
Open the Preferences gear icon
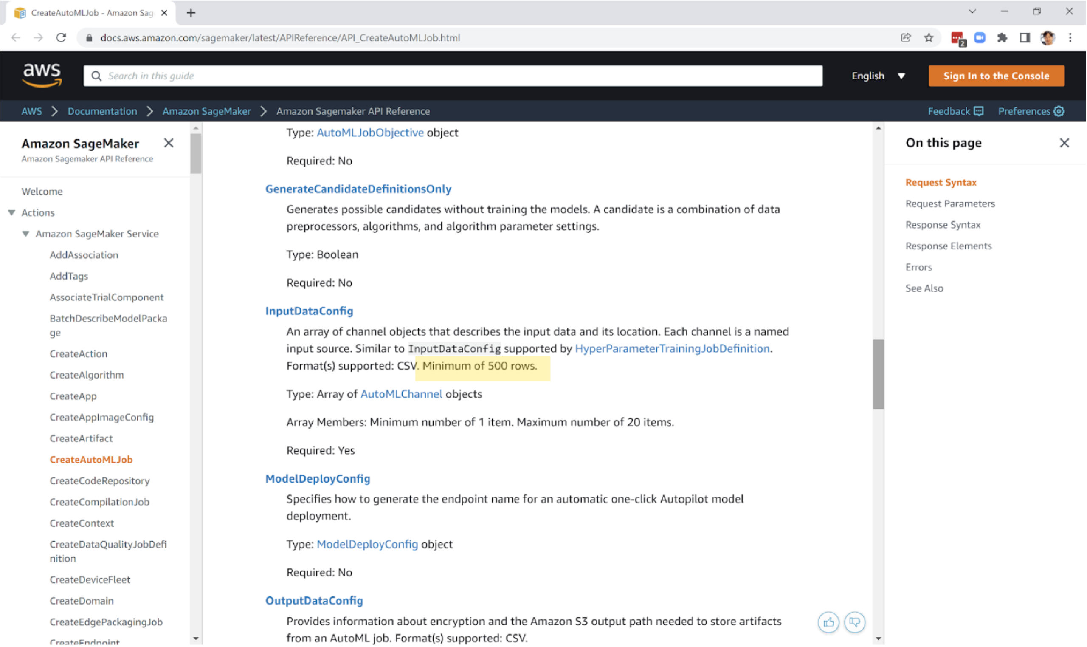click(1059, 111)
